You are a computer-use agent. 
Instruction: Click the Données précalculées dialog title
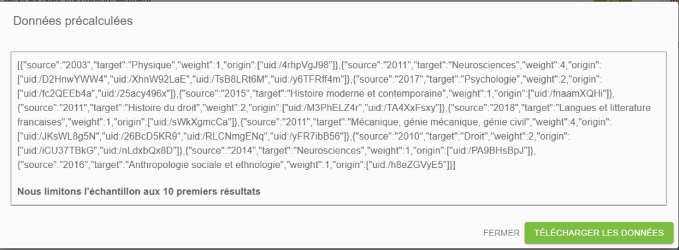click(x=73, y=21)
